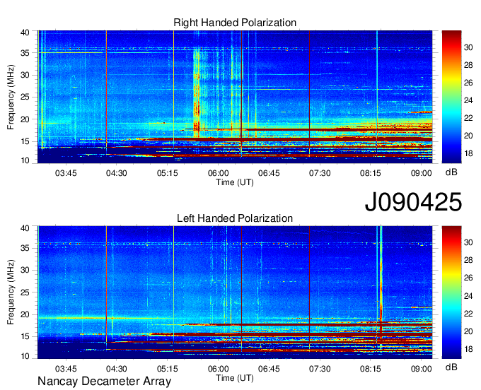The height and width of the screenshot is (390, 481).
Task: Click the 28 dB tick on lower color bar
Action: point(468,261)
